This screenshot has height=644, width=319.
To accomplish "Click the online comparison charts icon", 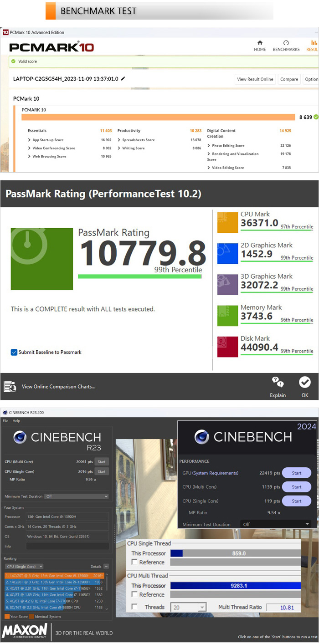I will click(x=10, y=387).
